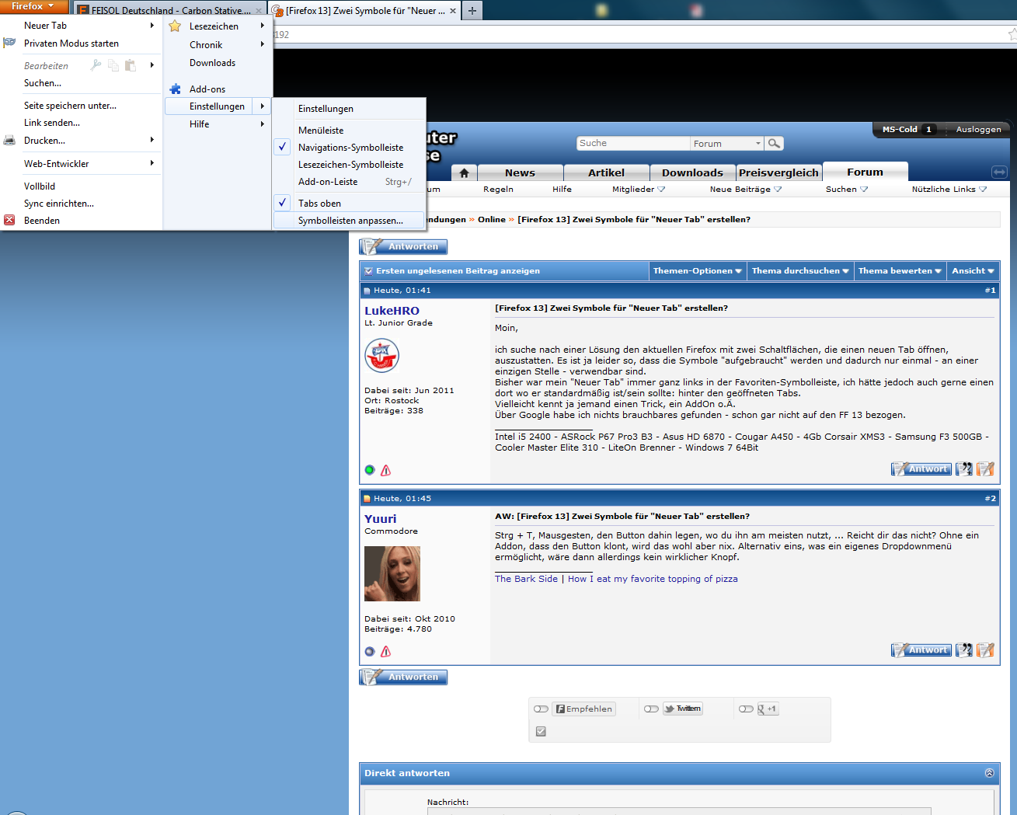Report Yuuri's post via warning triangle icon
1017x815 pixels.
[x=386, y=651]
